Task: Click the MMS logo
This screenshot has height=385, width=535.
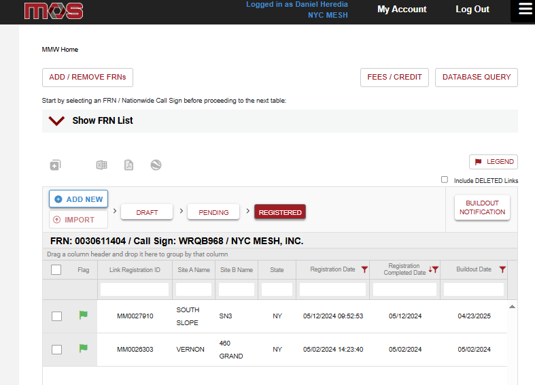Action: pyautogui.click(x=54, y=11)
